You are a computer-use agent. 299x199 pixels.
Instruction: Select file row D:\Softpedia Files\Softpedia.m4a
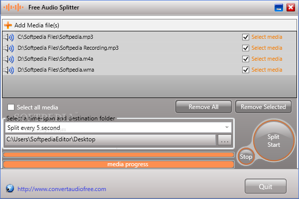coord(149,59)
